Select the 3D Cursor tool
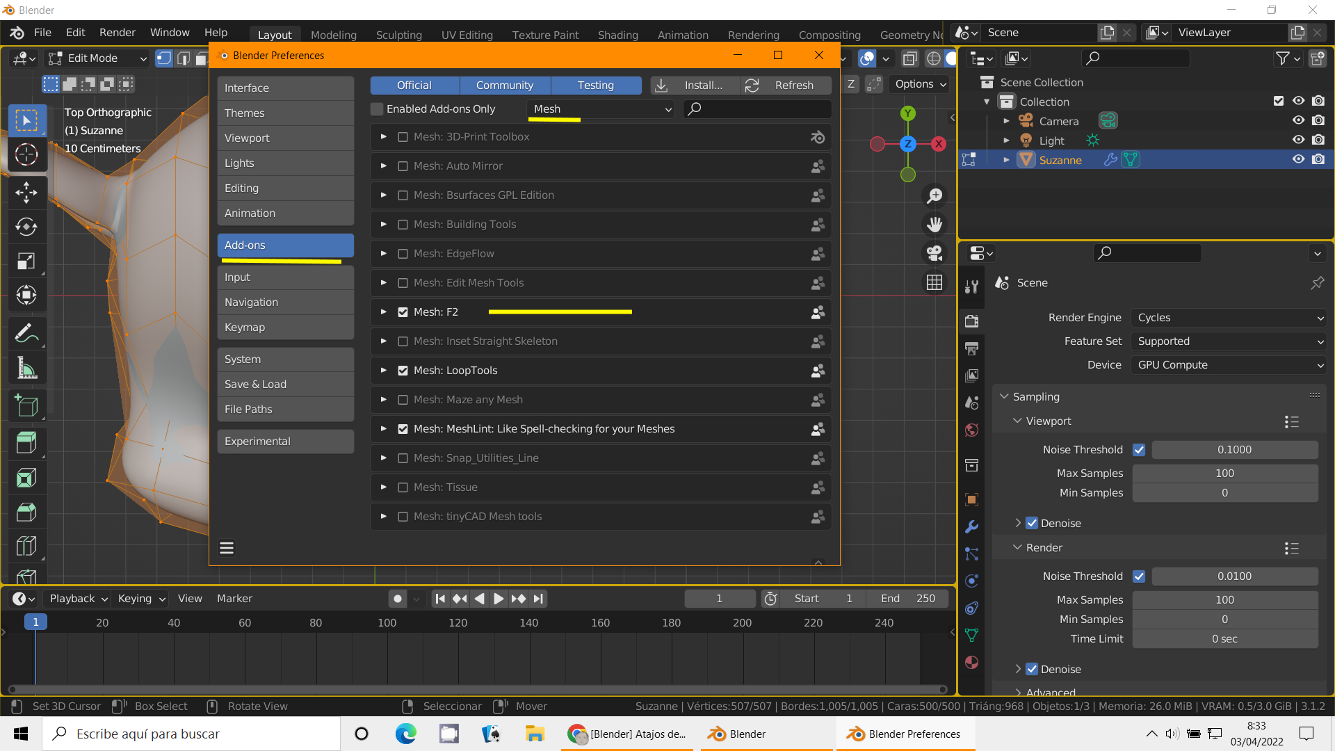Viewport: 1335px width, 751px height. [x=26, y=154]
